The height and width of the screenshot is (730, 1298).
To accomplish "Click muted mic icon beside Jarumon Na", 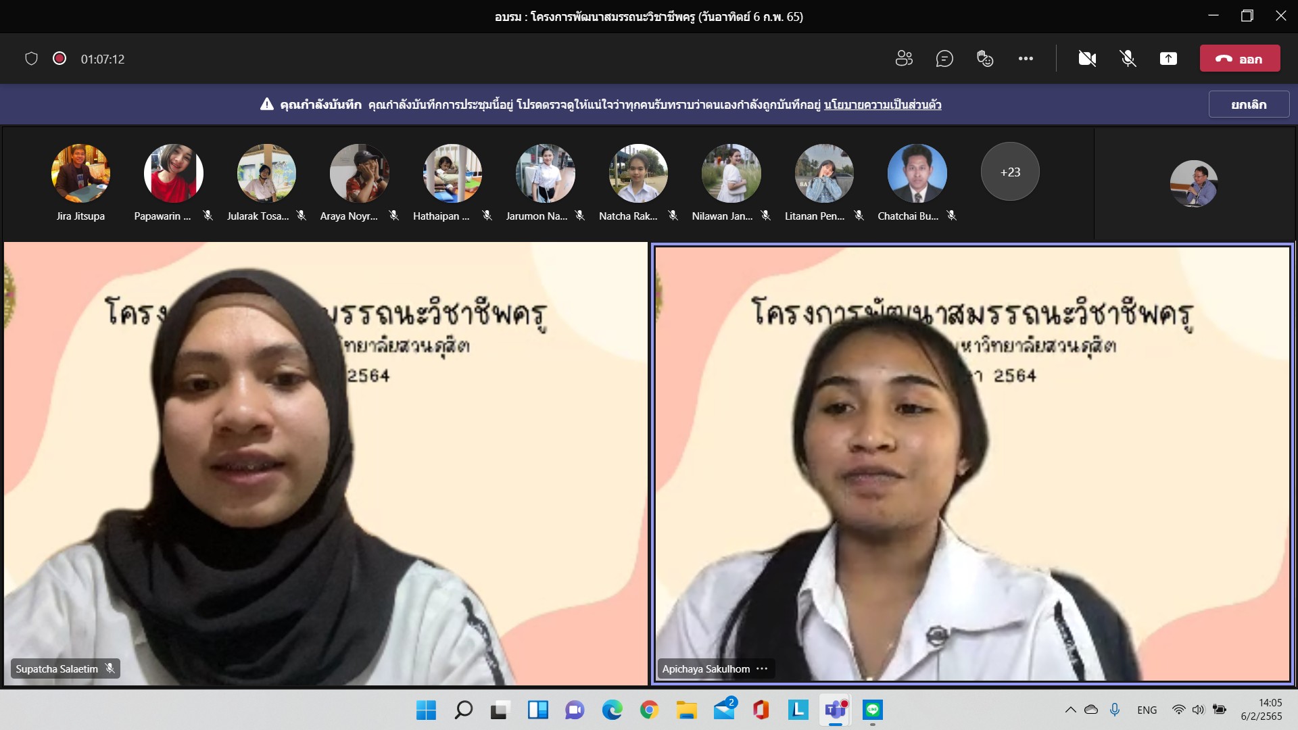I will (580, 216).
